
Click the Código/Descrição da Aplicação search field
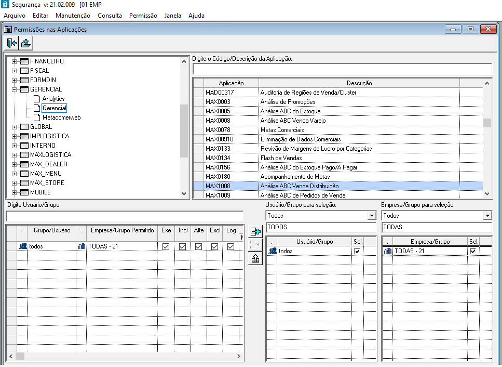[342, 69]
